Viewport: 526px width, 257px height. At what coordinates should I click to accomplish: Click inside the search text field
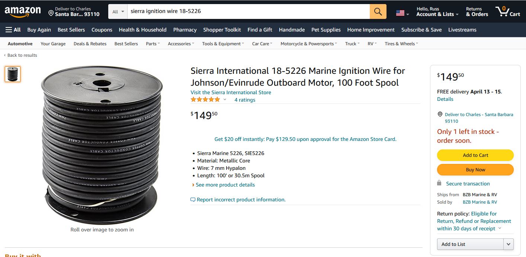tap(248, 11)
